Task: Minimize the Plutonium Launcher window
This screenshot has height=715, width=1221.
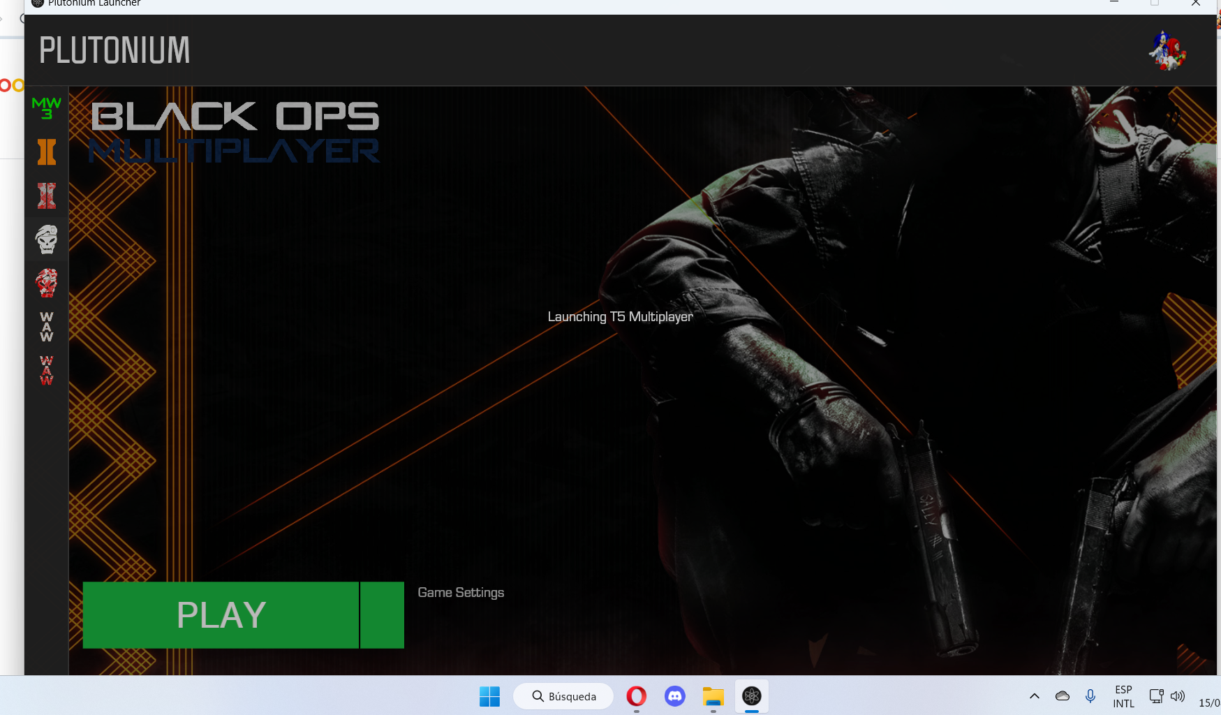Action: (1114, 3)
